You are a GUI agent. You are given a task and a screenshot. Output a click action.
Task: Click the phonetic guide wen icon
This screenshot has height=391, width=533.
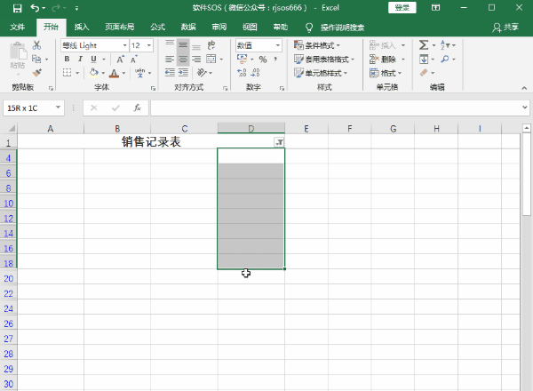point(140,72)
